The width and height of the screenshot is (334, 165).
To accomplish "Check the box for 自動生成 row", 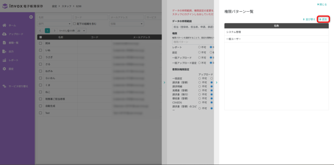I will 40,106.
